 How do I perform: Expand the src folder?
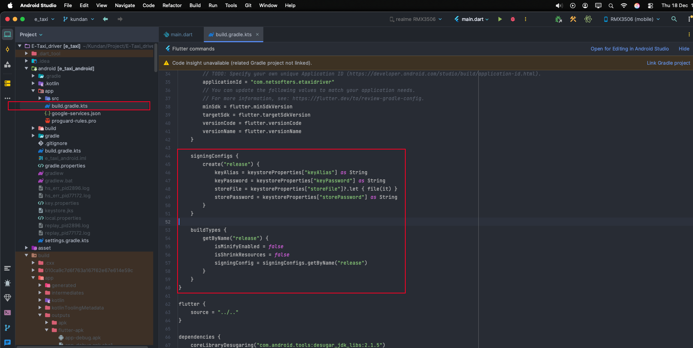tap(40, 98)
